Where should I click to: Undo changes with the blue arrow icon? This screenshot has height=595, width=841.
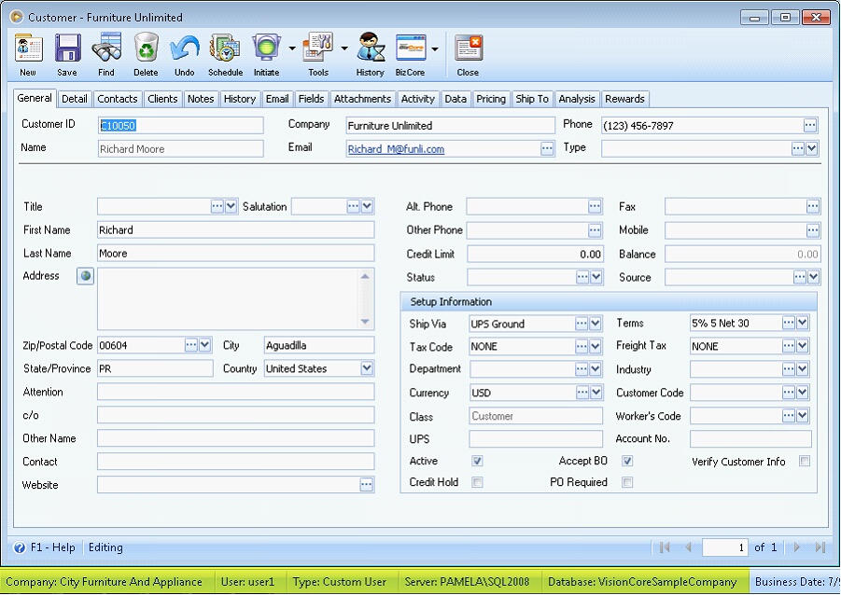click(185, 55)
